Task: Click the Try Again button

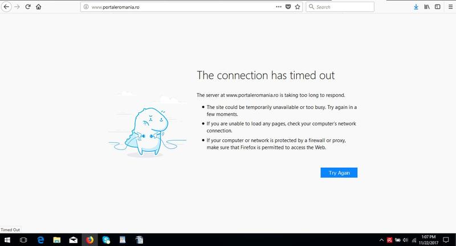Action: point(339,172)
